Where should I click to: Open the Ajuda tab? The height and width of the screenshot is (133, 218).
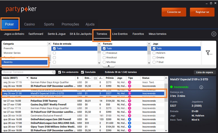tap(90, 24)
